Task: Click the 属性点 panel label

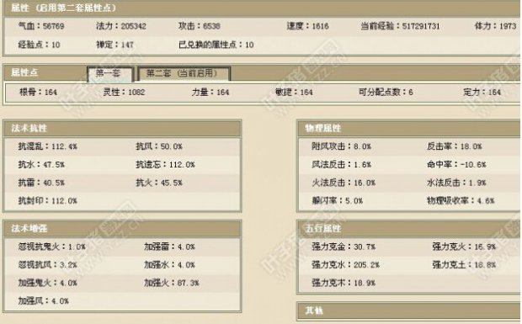Action: pyautogui.click(x=24, y=72)
